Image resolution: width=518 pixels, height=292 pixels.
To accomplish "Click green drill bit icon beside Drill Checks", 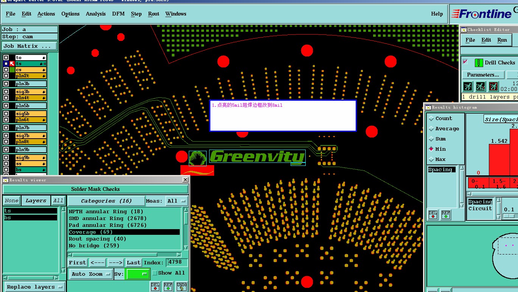I will [x=479, y=63].
